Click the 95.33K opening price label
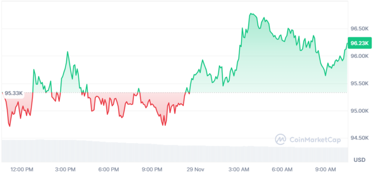The width and height of the screenshot is (373, 172). [x=14, y=93]
